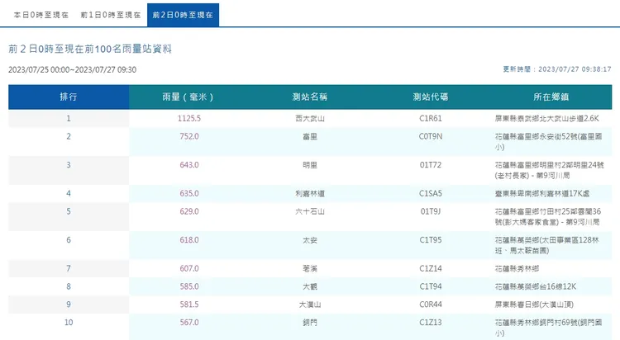Click the location for station C1Z13
The width and height of the screenshot is (620, 340).
tap(548, 328)
